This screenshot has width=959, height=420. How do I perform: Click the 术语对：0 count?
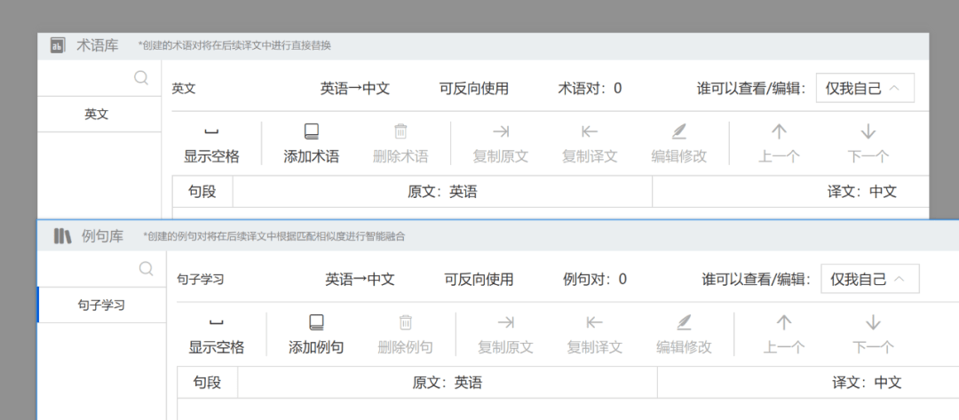click(x=590, y=89)
